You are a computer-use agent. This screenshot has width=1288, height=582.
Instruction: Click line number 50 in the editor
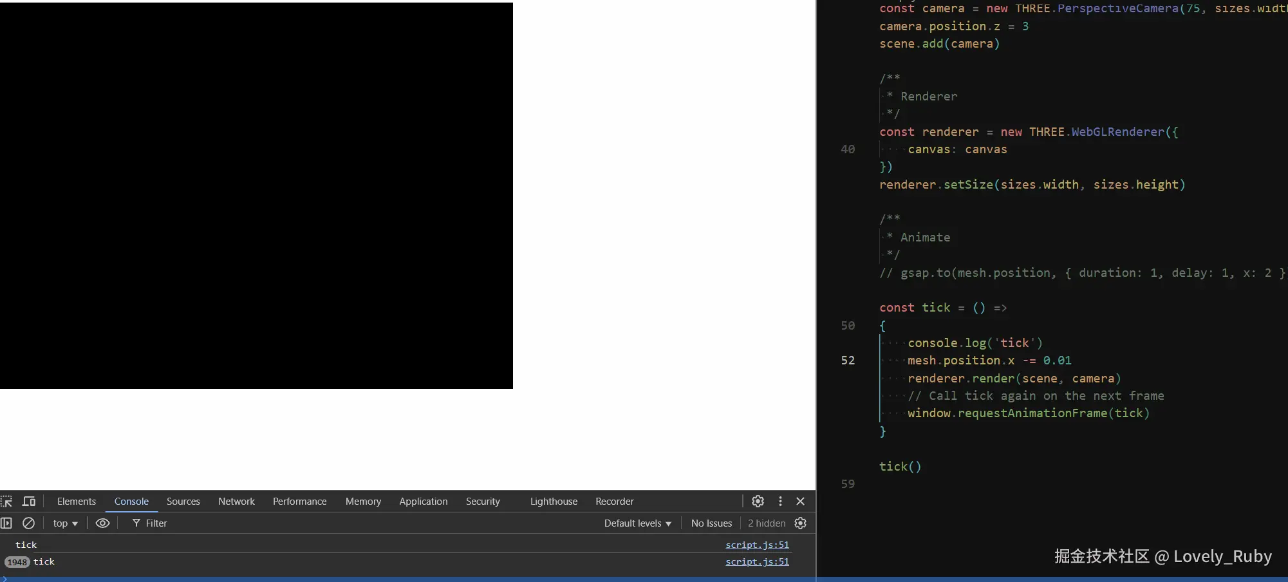(x=848, y=326)
